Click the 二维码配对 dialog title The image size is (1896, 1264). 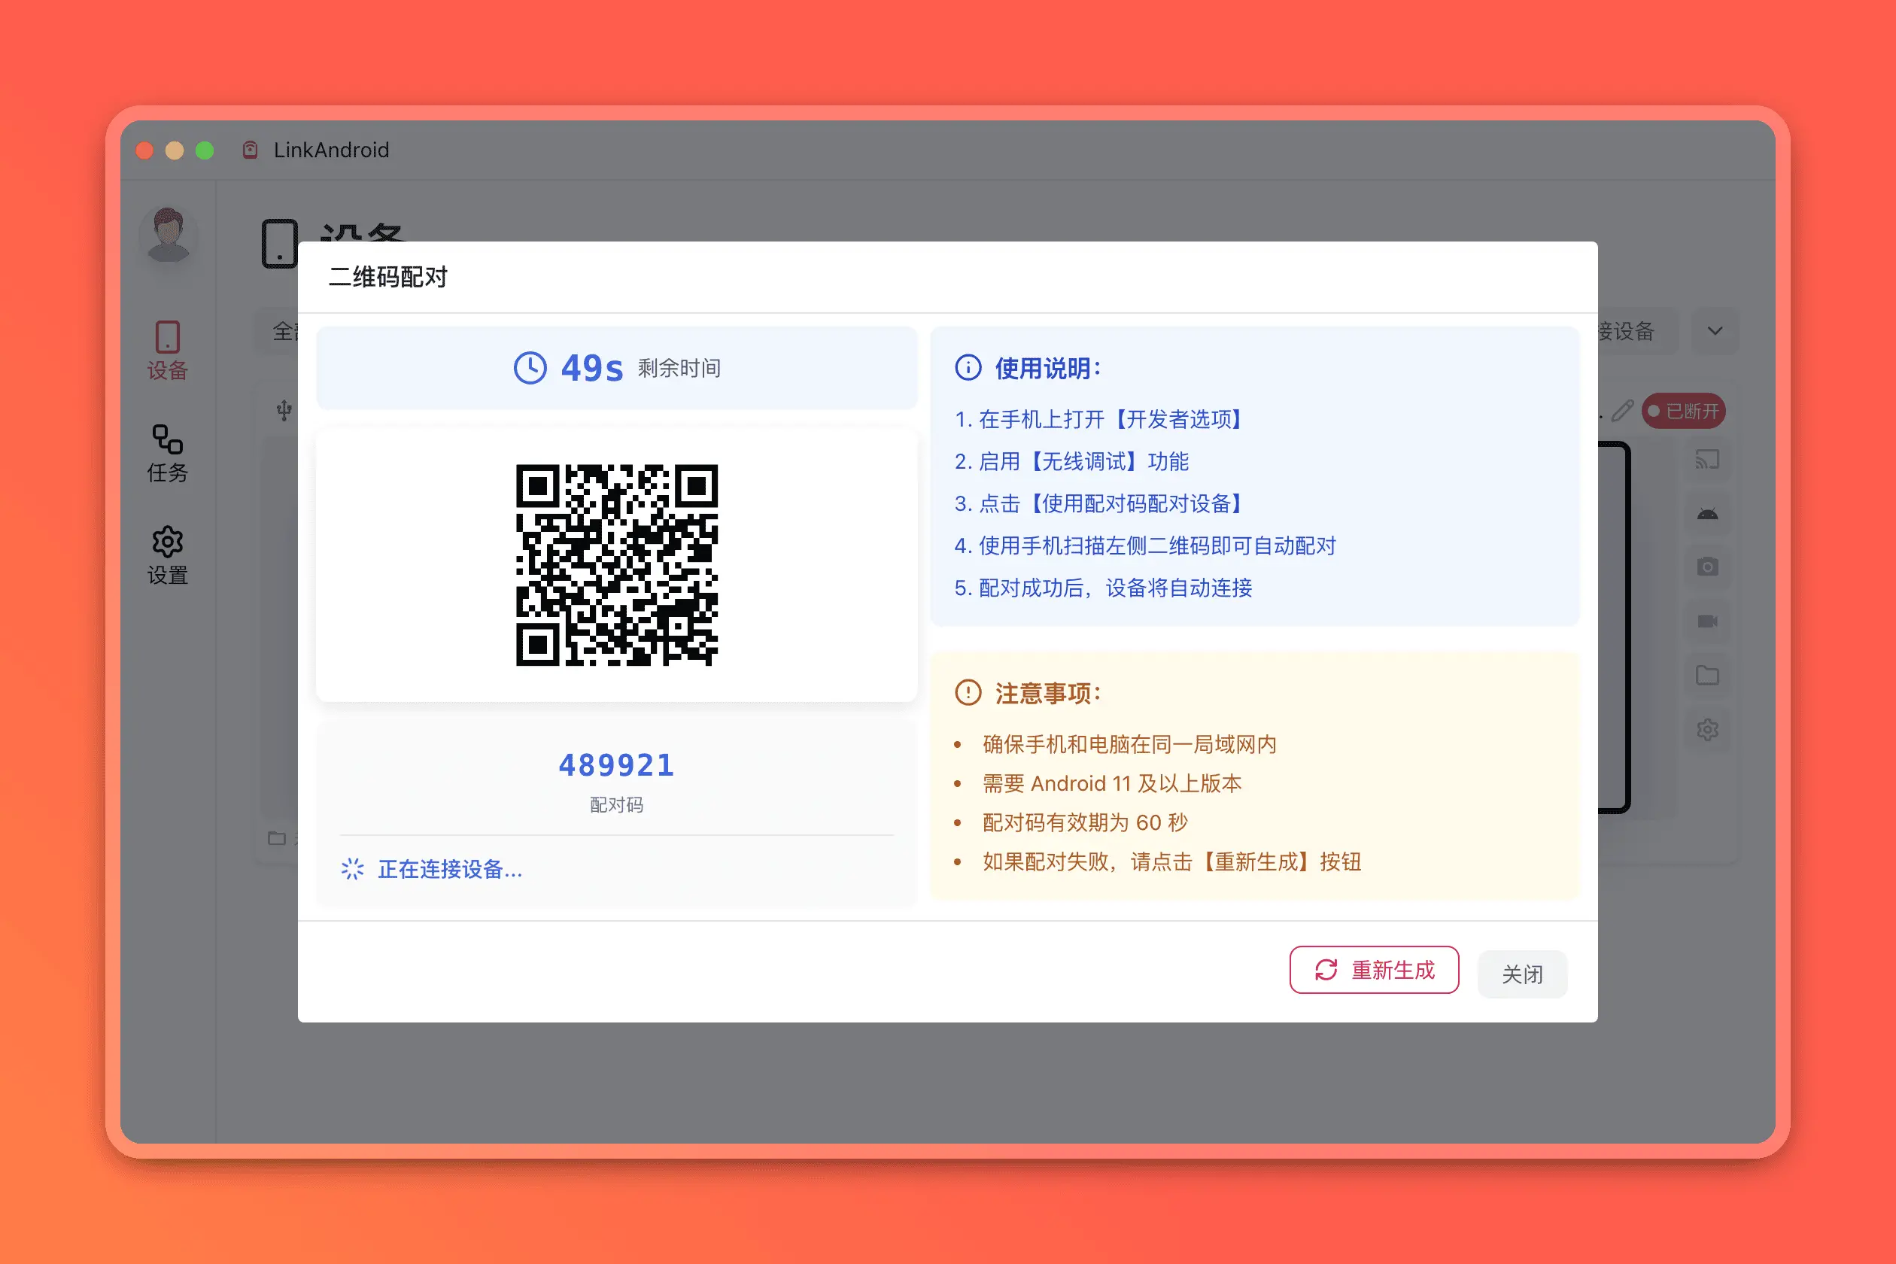click(387, 277)
